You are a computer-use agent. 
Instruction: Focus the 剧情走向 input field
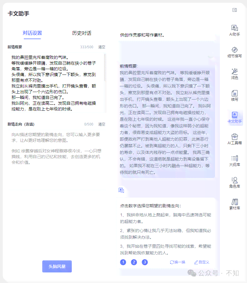[x=57, y=160]
